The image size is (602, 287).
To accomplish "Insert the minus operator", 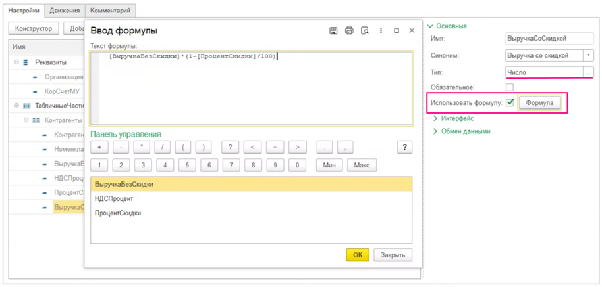I will pos(121,147).
